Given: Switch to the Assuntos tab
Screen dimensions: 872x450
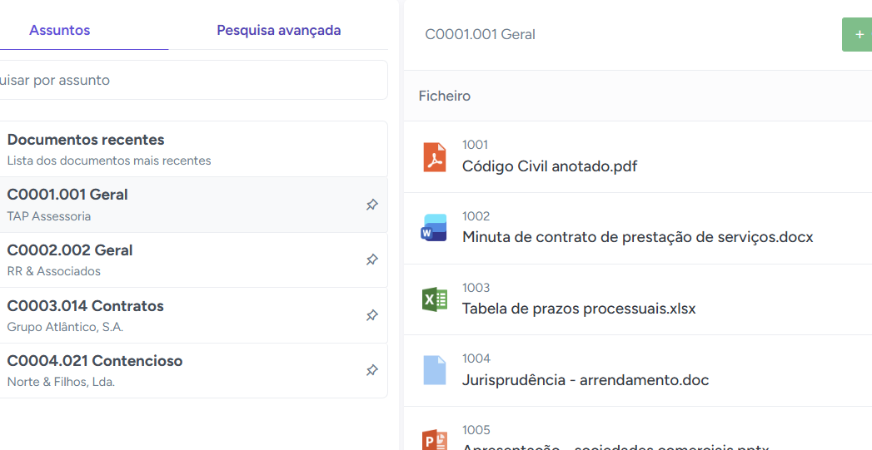Looking at the screenshot, I should click(59, 30).
